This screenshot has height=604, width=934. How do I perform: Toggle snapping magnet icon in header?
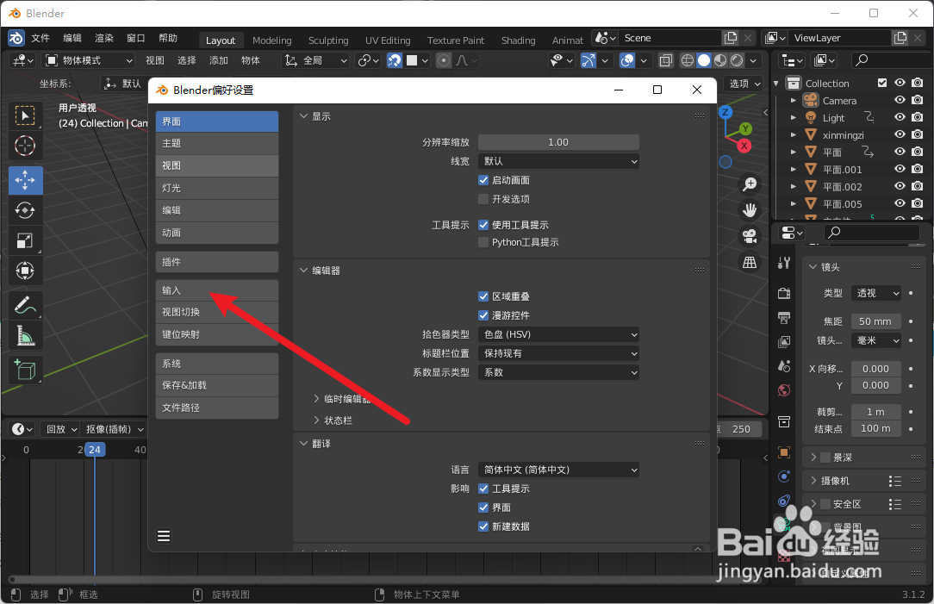[x=395, y=60]
